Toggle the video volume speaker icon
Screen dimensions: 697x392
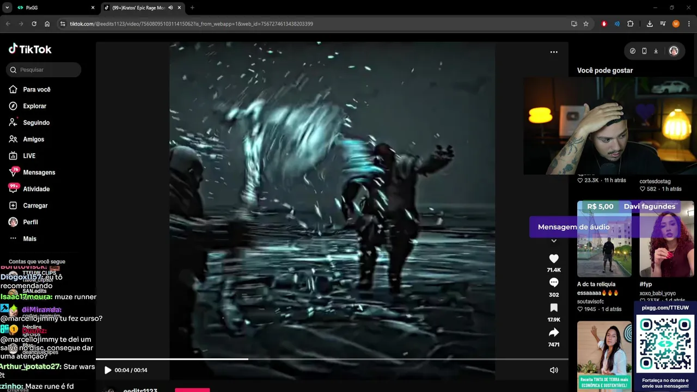554,370
